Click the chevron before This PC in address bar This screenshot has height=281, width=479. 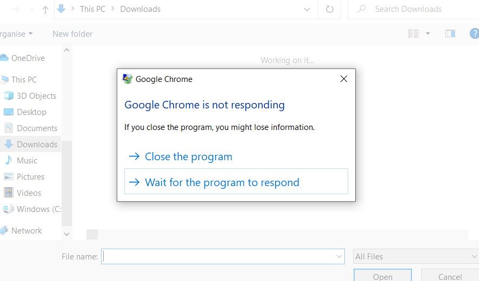point(72,9)
